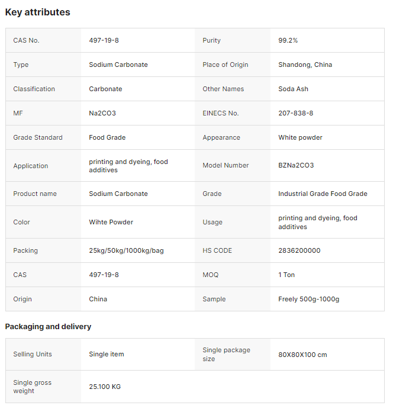393x415 pixels.
Task: Select the Model Number BZNa2CO3
Action: click(x=296, y=165)
